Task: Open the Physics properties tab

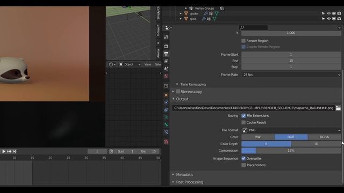Action: [166, 102]
